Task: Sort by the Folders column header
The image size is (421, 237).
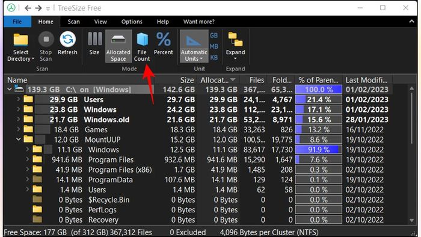Action: tap(281, 80)
